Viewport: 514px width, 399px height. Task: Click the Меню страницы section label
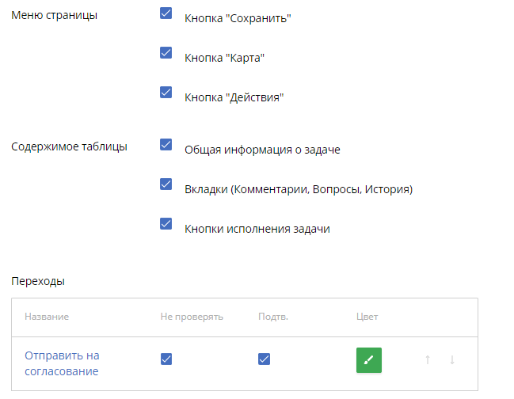coord(55,16)
